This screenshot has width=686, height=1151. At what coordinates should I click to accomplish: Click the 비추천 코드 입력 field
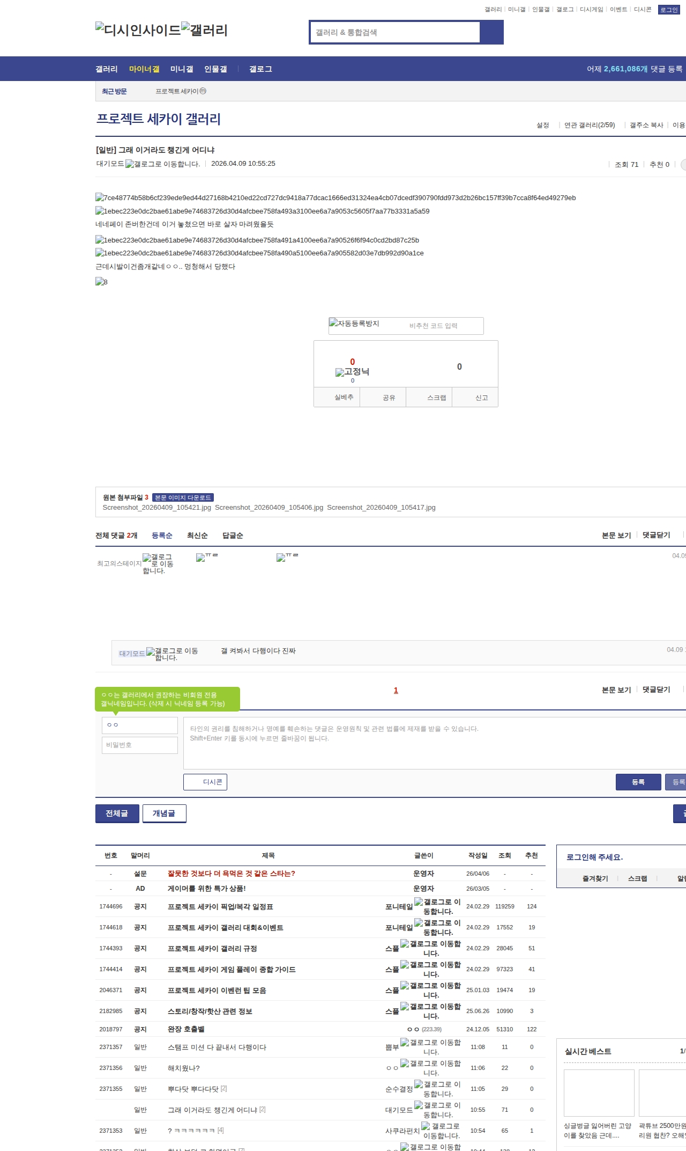[433, 326]
